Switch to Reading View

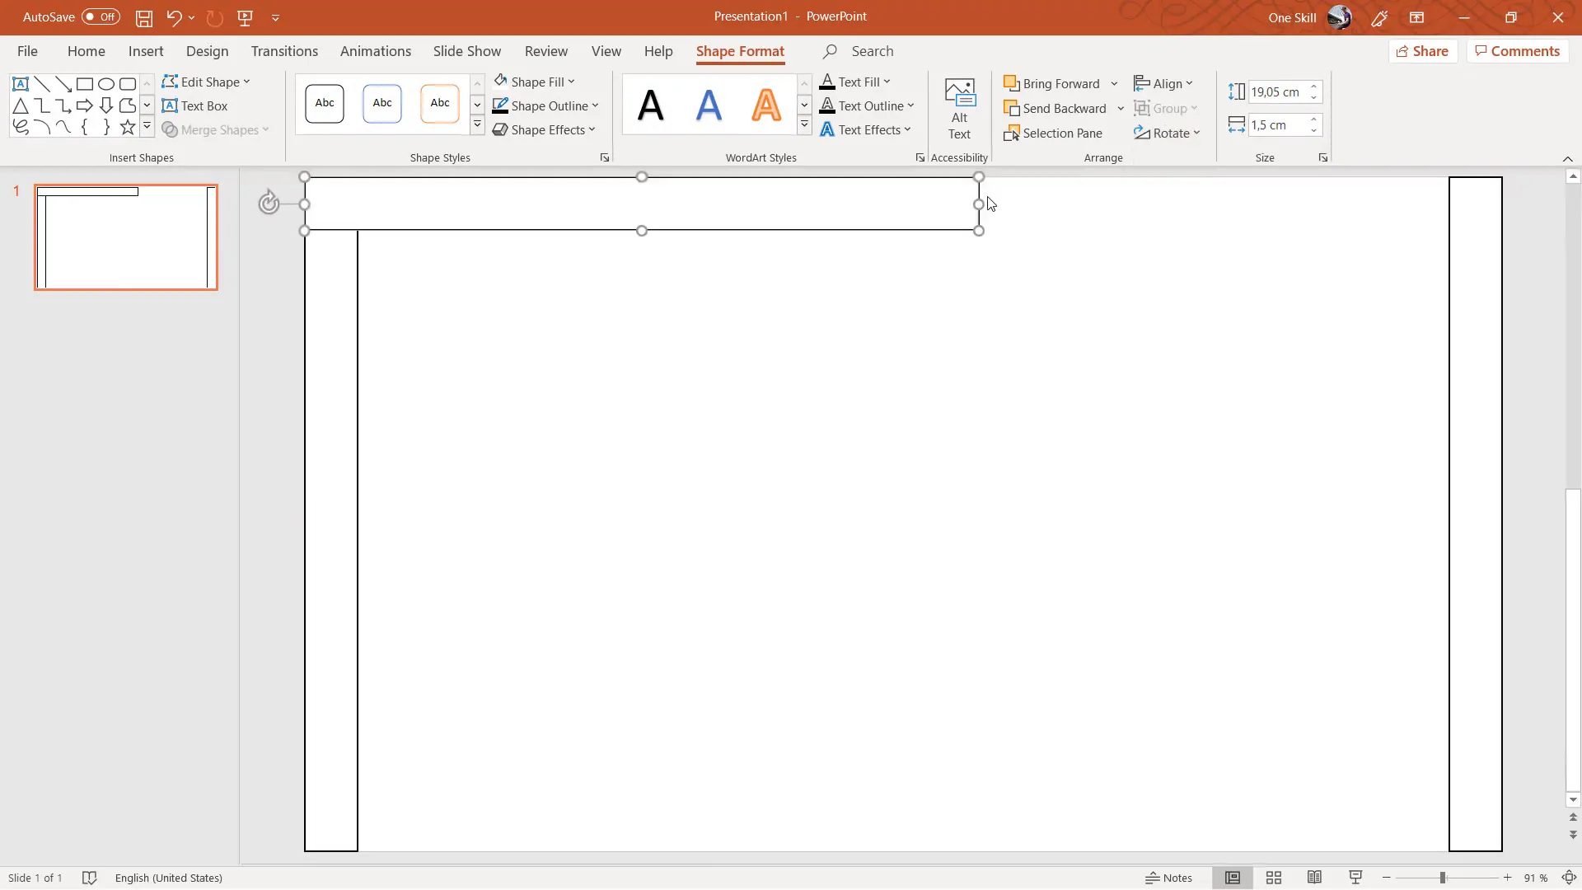1315,878
